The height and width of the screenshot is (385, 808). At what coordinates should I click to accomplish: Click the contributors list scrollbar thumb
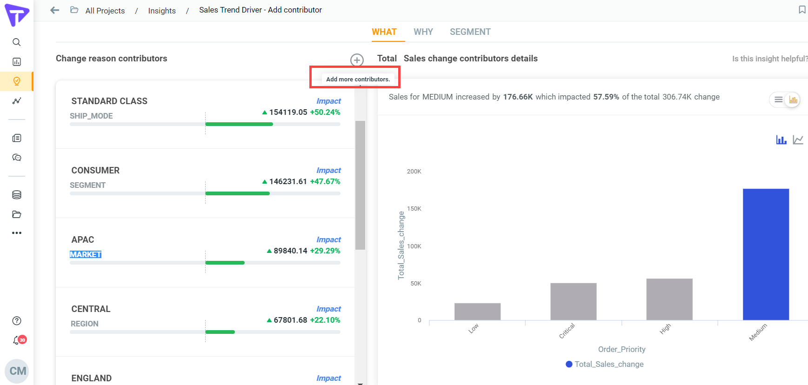pos(360,185)
